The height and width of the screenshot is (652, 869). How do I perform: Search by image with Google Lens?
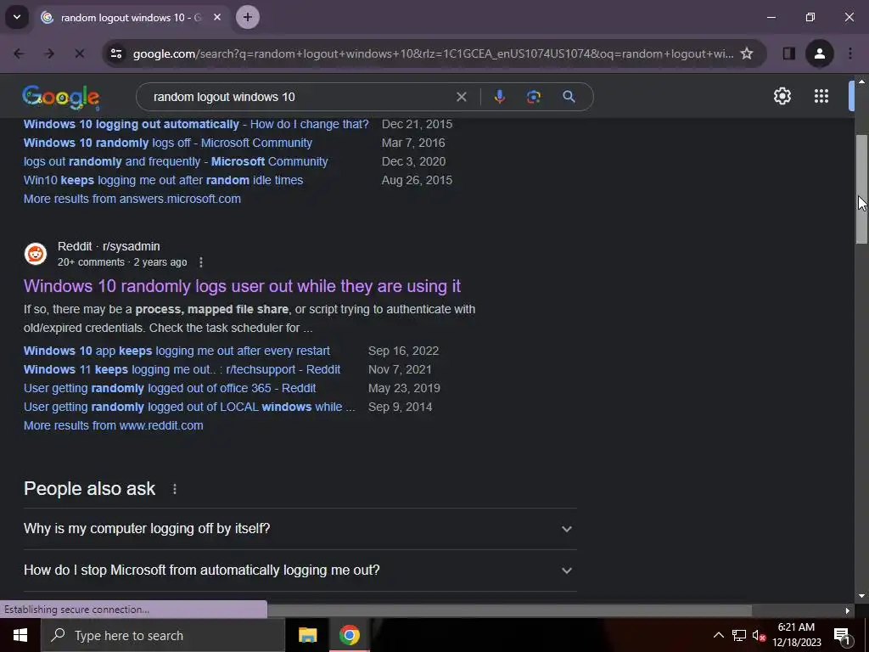coord(533,97)
